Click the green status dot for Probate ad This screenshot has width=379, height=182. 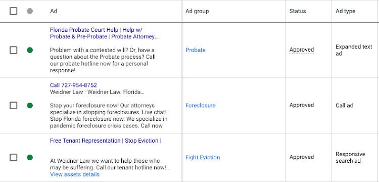click(30, 50)
